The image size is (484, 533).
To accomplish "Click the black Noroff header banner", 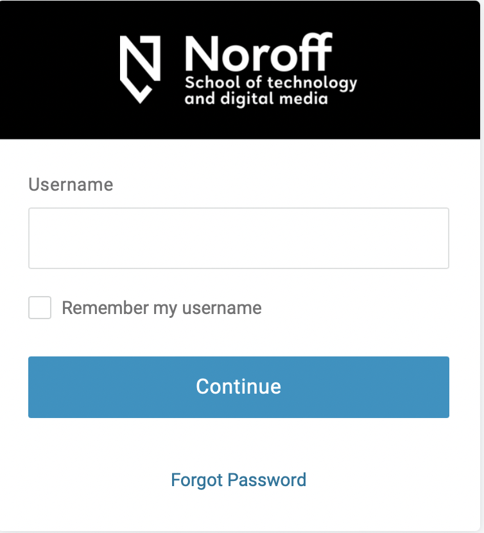I will pos(240,70).
